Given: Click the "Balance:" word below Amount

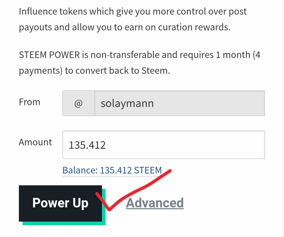Looking at the screenshot, I should (x=80, y=170).
